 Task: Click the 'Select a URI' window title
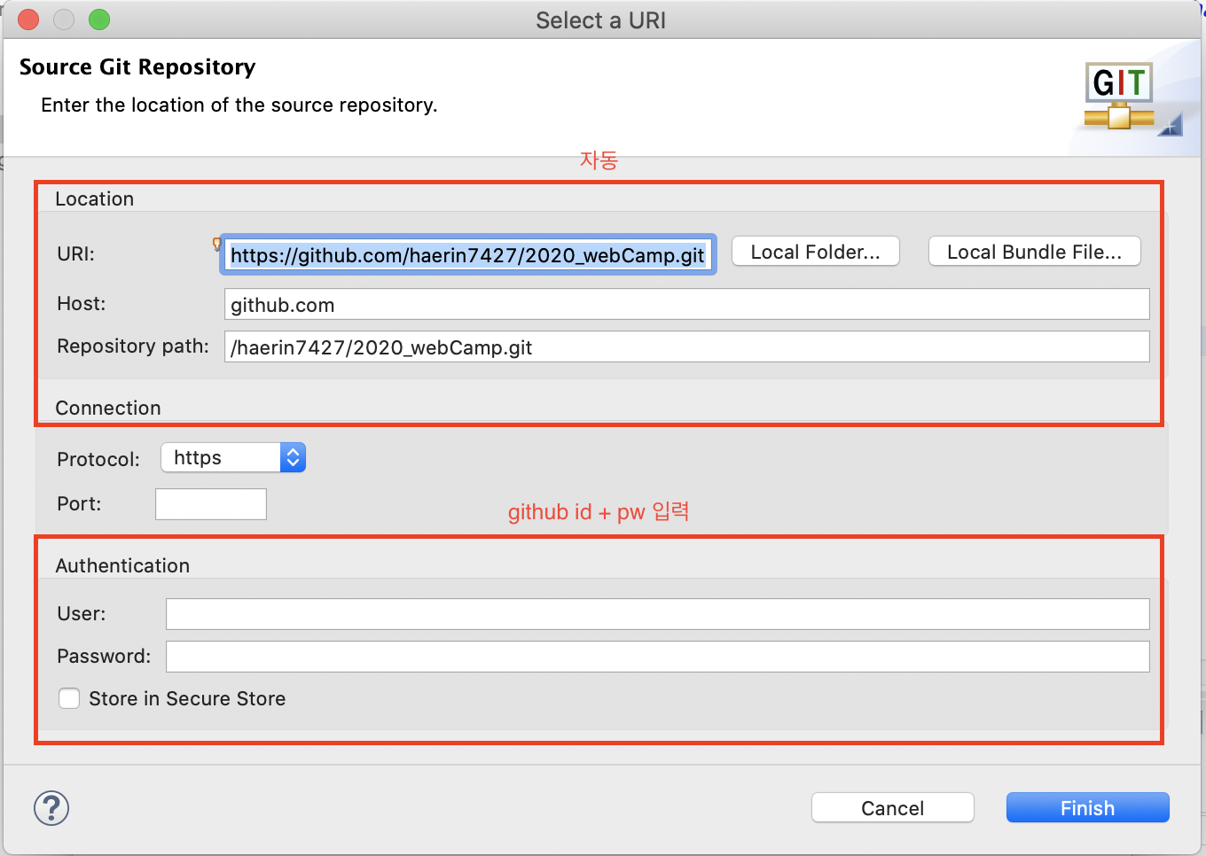click(601, 20)
